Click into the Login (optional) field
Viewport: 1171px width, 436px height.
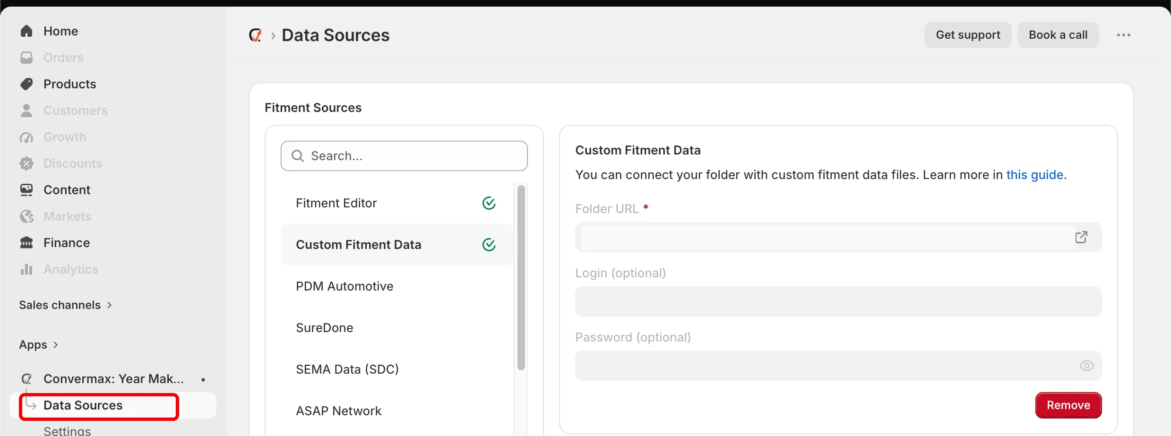838,301
